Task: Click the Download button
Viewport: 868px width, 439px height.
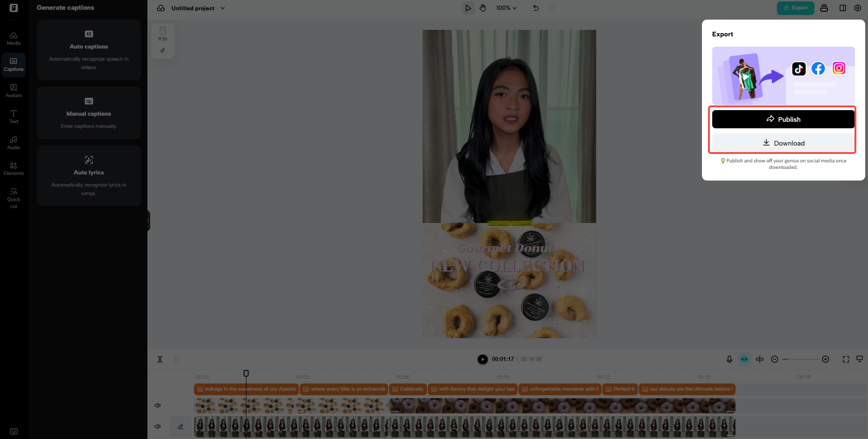Action: pyautogui.click(x=783, y=143)
